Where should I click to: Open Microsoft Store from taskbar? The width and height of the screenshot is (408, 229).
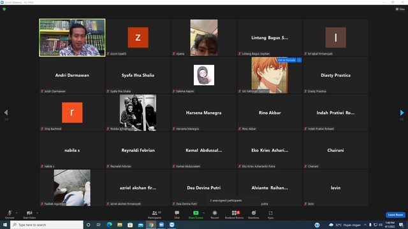click(x=130, y=225)
